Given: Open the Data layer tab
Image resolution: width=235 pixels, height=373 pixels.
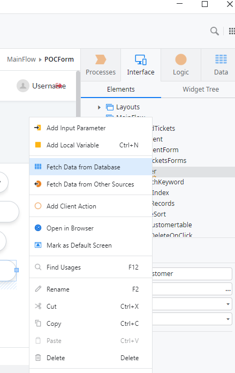Looking at the screenshot, I should pyautogui.click(x=221, y=65).
